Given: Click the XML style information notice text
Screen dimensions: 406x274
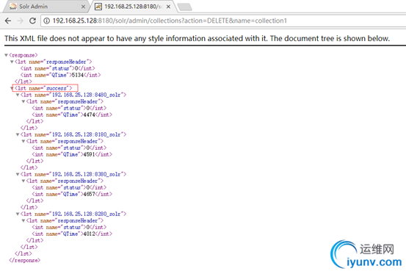Looking at the screenshot, I should (x=197, y=39).
